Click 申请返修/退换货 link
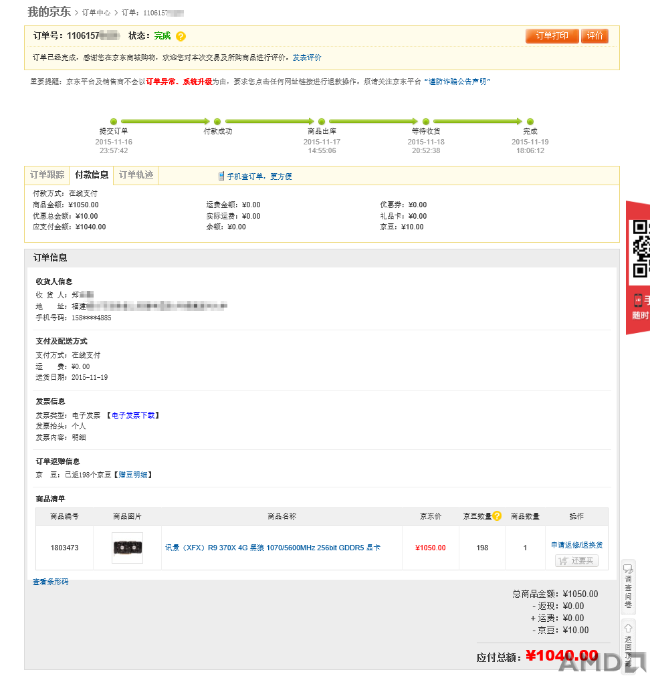 point(576,545)
